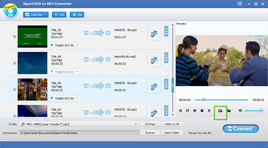The height and width of the screenshot is (148, 268).
Task: Mute audio with the speaker icon
Action: click(241, 111)
